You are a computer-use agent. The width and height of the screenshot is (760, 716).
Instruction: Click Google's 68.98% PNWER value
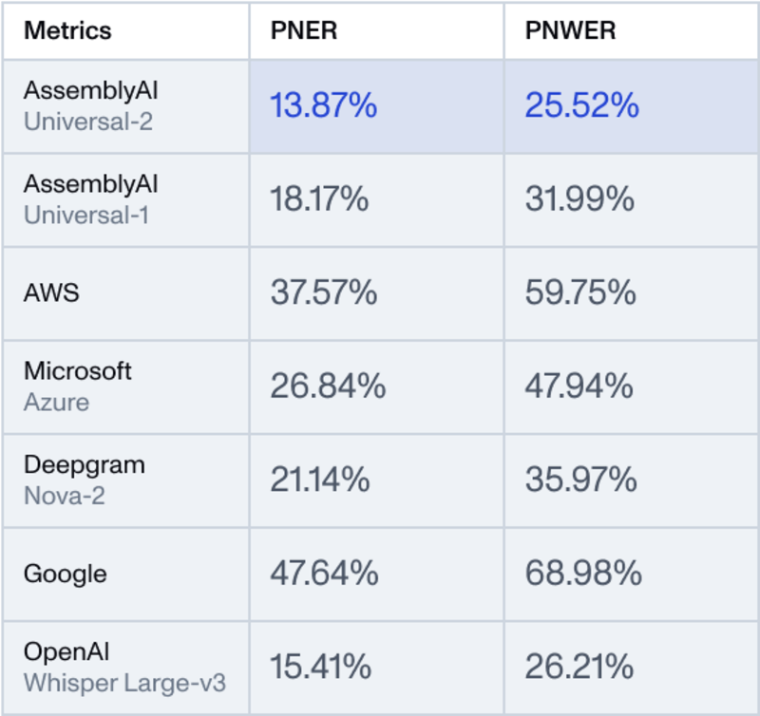click(583, 574)
